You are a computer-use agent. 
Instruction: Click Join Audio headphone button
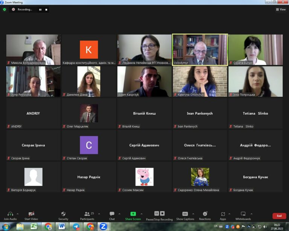tap(10, 216)
